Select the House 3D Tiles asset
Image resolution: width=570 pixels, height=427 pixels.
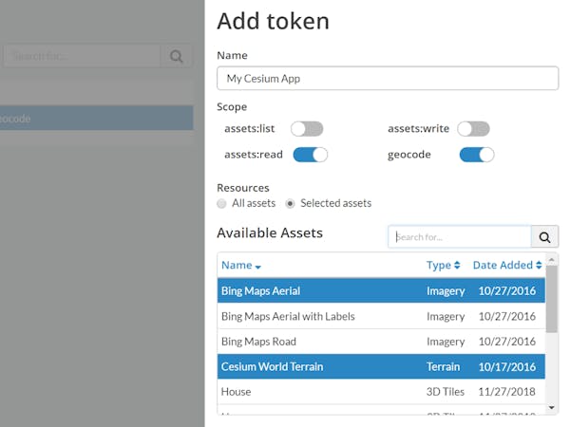(x=381, y=392)
